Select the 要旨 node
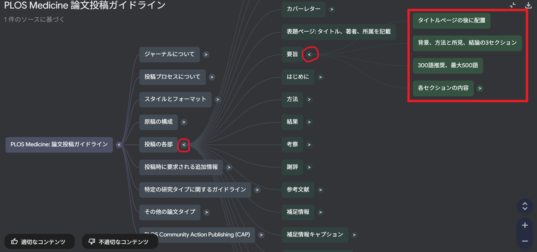This screenshot has height=252, width=537. pos(292,54)
